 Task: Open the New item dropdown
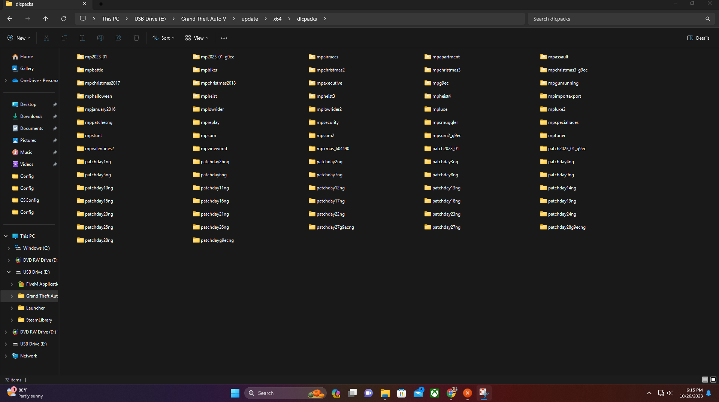click(x=19, y=38)
